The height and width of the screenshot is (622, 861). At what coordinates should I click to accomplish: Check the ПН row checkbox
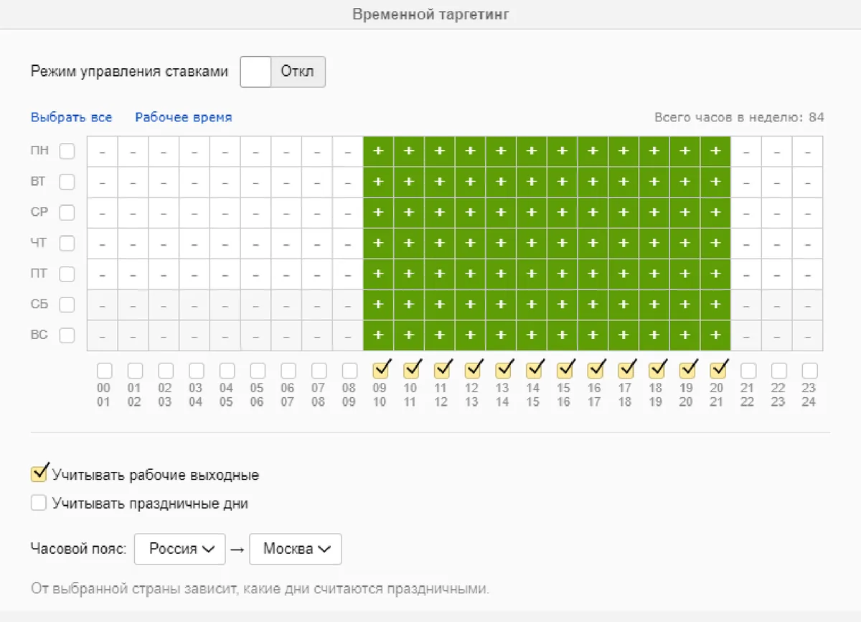[x=67, y=152]
